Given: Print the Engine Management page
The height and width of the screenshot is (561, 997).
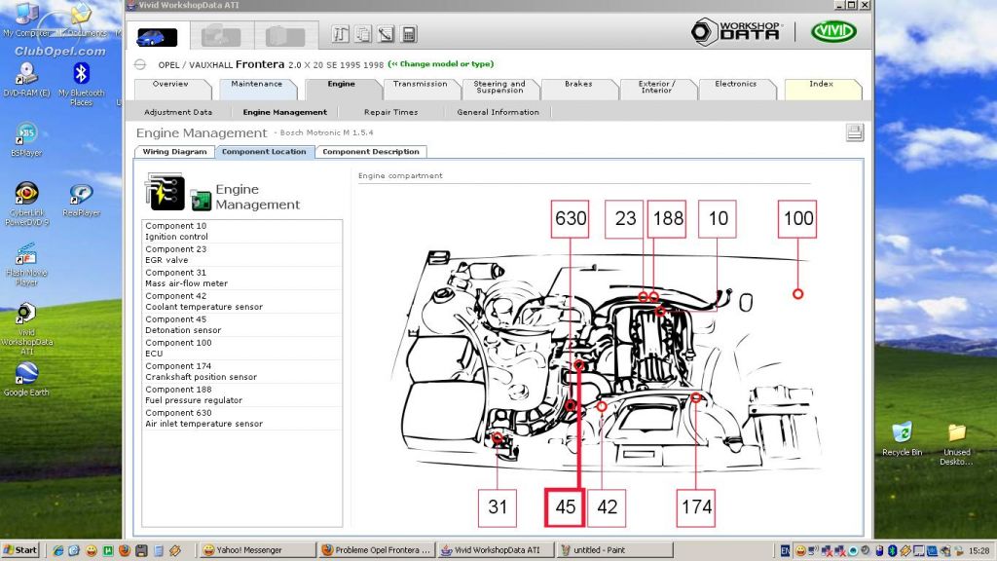Looking at the screenshot, I should pos(855,132).
